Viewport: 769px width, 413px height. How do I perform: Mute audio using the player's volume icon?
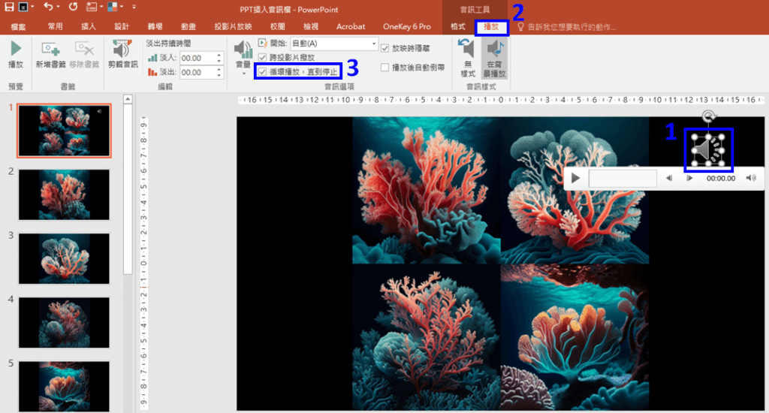click(751, 179)
